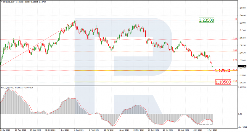
Task: Click the 20 May 2021 date label
Action: click(x=139, y=130)
